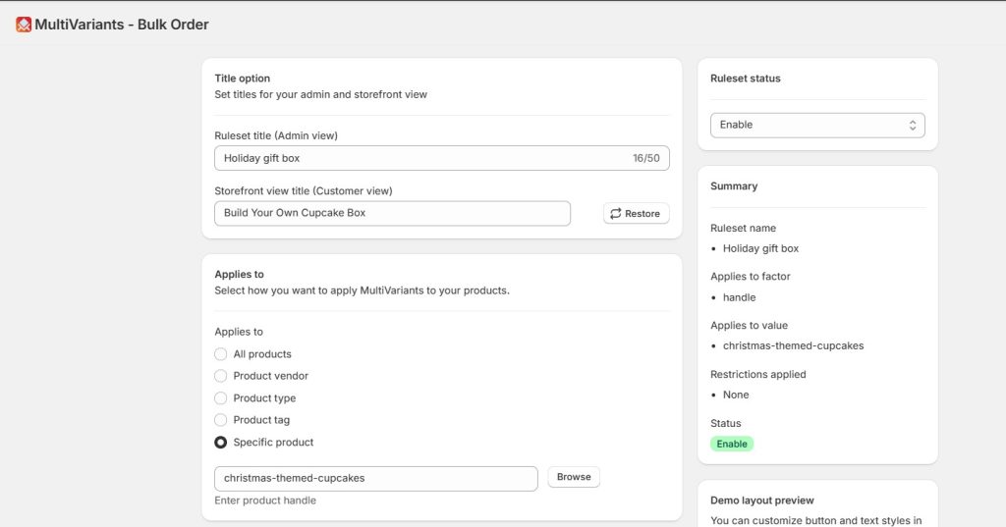
Task: Click the 'Summary' card heading
Action: [x=734, y=185]
